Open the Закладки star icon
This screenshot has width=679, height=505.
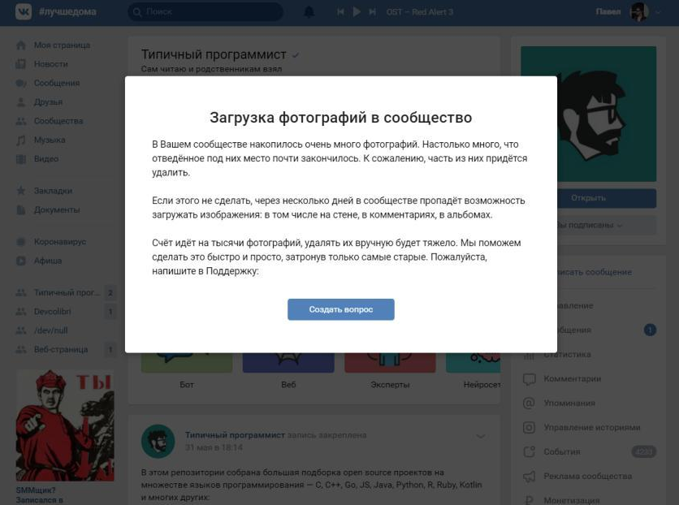(21, 191)
